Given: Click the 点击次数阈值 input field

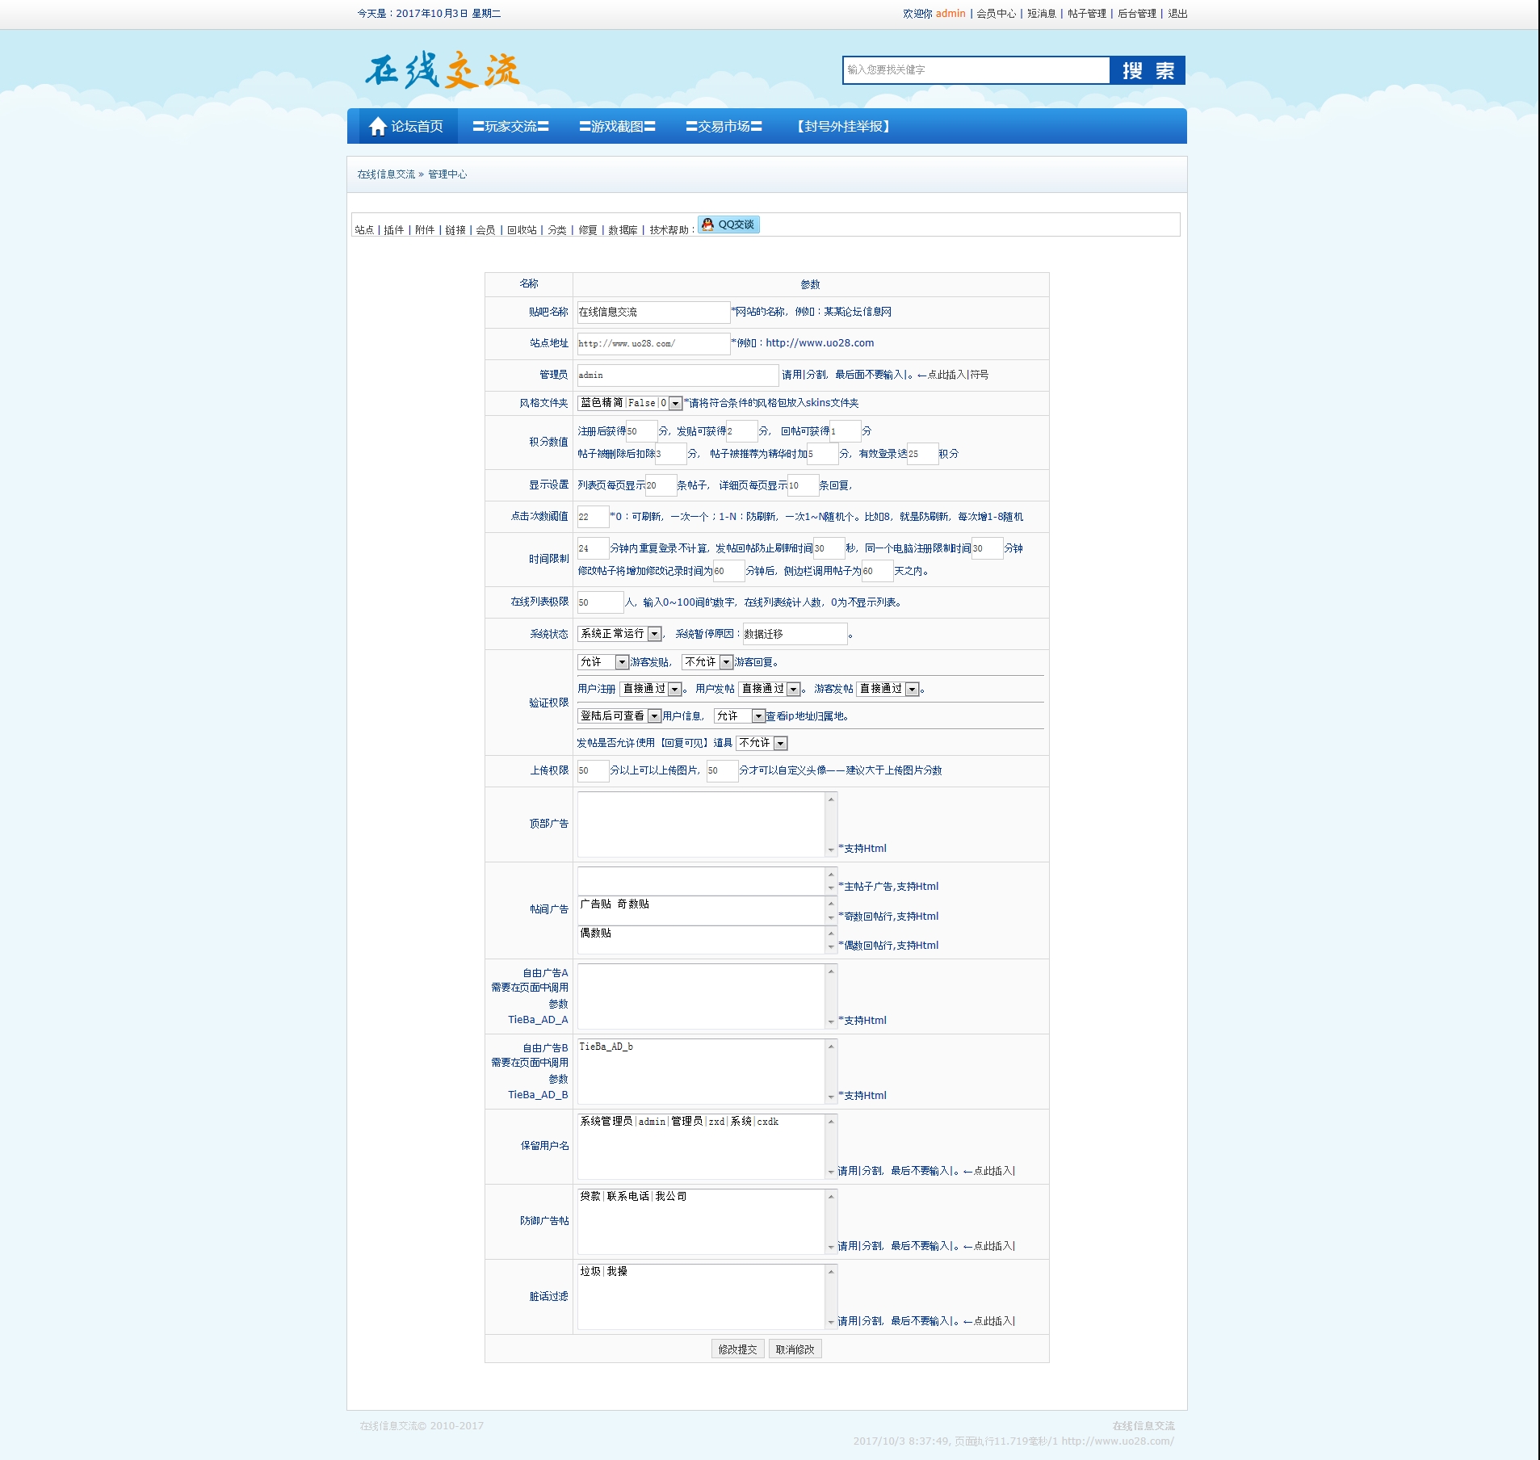Looking at the screenshot, I should tap(593, 517).
